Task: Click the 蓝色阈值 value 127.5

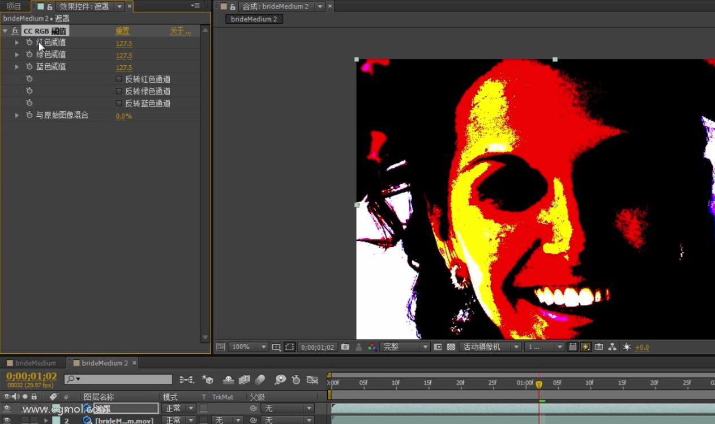Action: point(124,67)
